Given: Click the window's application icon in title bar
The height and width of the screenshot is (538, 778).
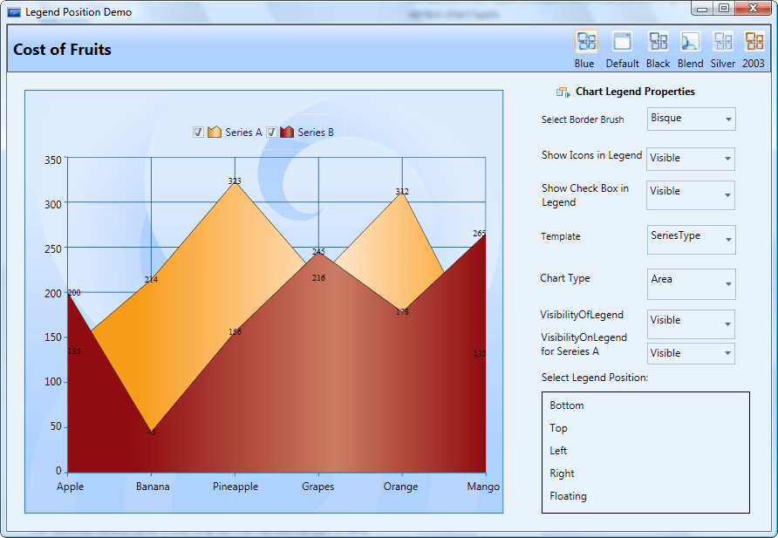Looking at the screenshot, I should pyautogui.click(x=14, y=12).
